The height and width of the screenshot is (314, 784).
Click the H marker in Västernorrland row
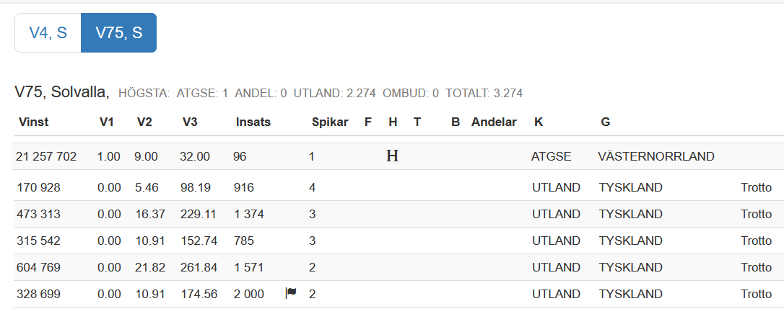393,156
